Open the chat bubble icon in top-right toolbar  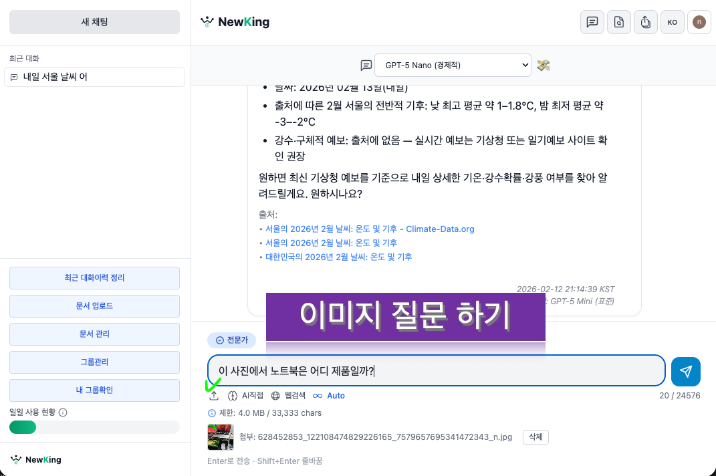(x=592, y=22)
